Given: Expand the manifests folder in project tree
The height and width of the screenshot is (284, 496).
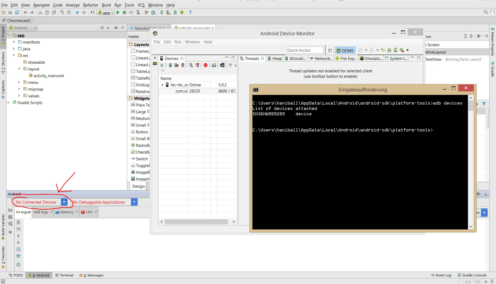Looking at the screenshot, I should tap(14, 42).
